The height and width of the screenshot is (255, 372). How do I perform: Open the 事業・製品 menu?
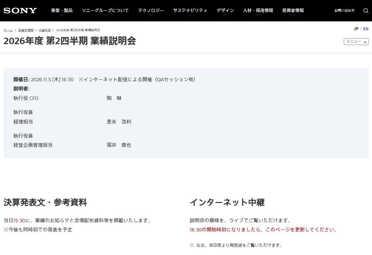(x=62, y=10)
